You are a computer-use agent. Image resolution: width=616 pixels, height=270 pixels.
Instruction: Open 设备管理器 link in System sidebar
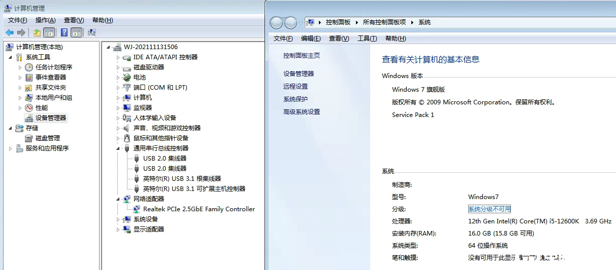299,73
